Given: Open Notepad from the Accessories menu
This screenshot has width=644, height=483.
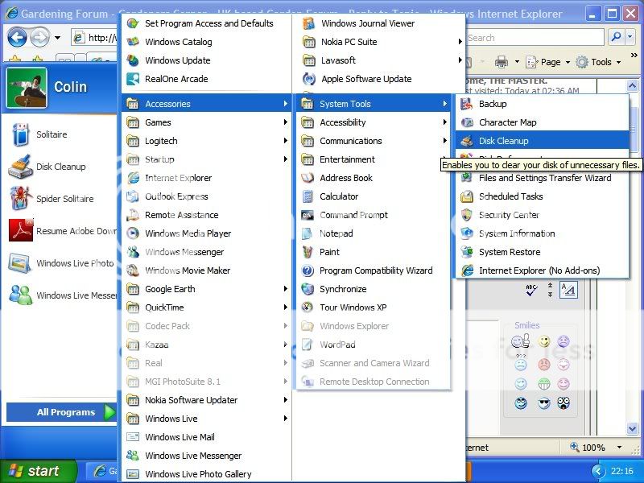Looking at the screenshot, I should coord(336,233).
